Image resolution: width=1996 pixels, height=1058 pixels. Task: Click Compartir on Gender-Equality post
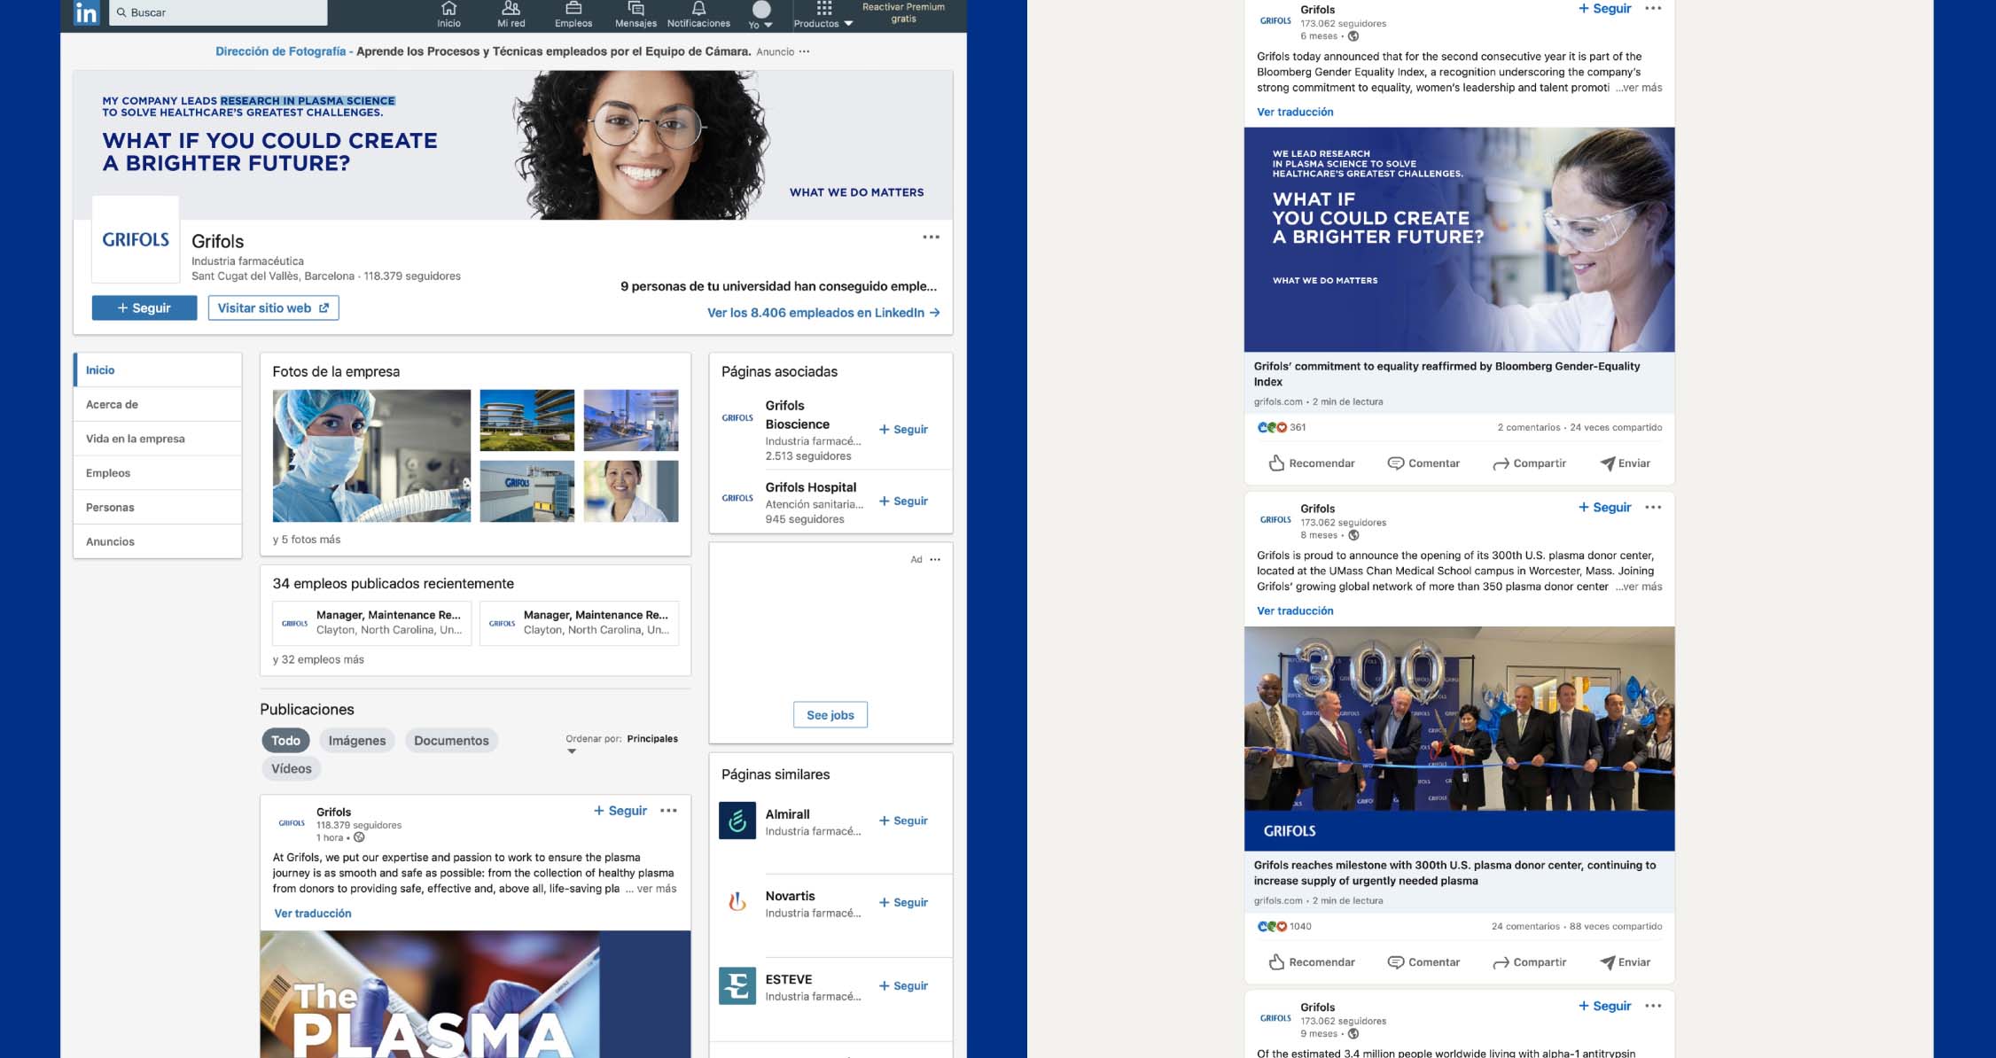tap(1529, 463)
